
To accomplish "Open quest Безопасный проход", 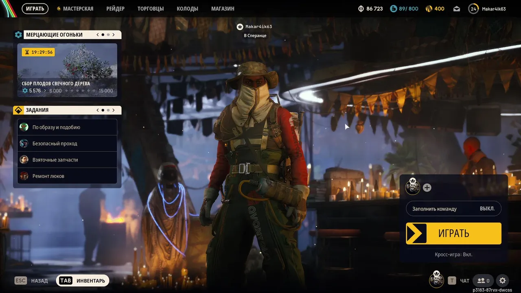I will coord(67,143).
